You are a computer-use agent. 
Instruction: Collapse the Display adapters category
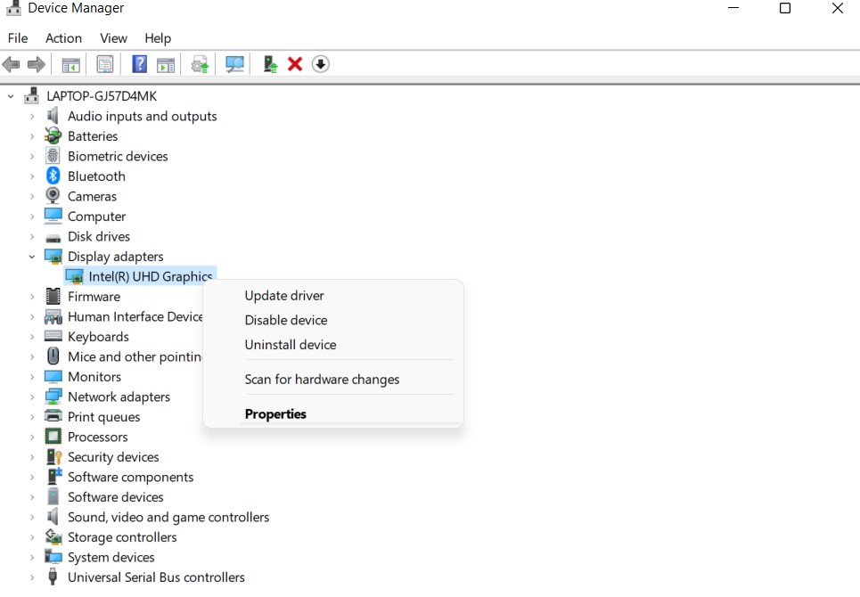click(x=32, y=257)
